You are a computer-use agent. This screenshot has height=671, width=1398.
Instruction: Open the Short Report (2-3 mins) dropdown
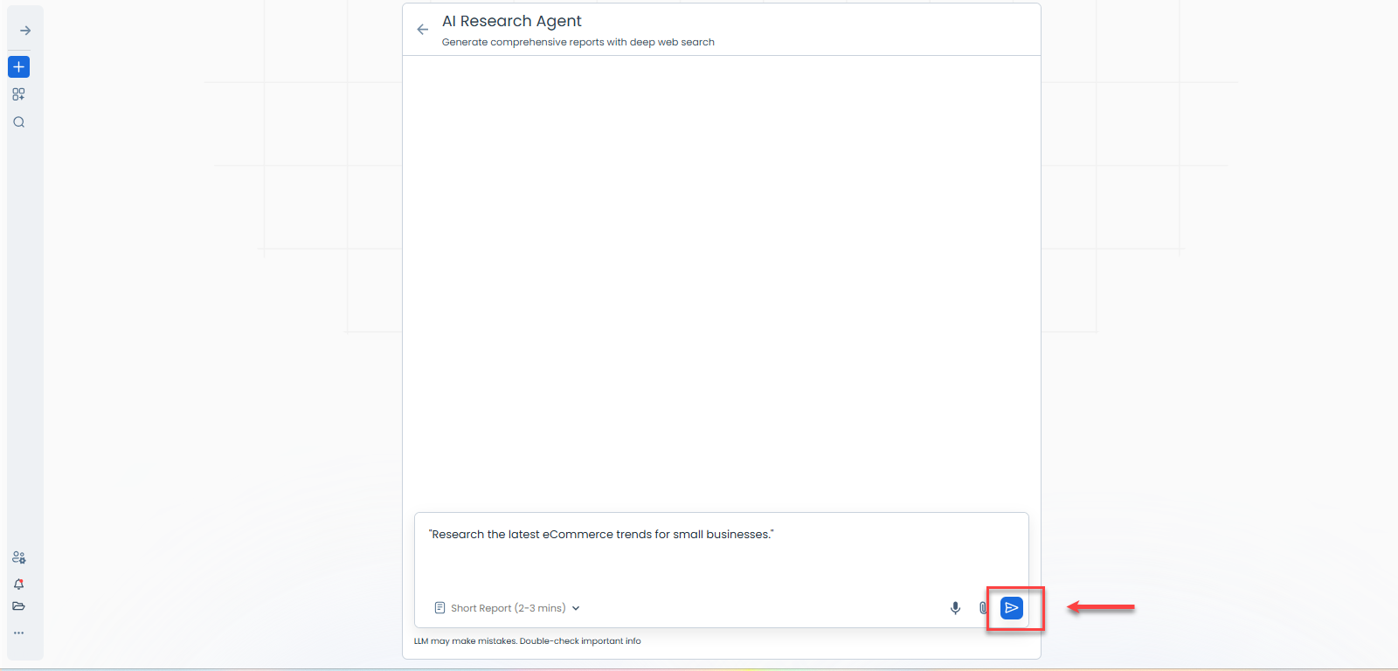508,608
